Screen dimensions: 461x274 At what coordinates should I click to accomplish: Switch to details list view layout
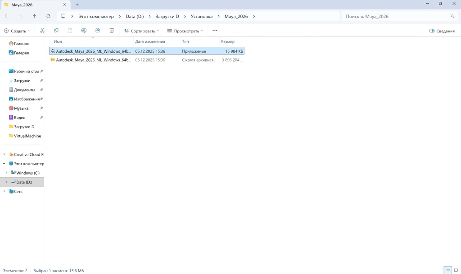coord(448,270)
